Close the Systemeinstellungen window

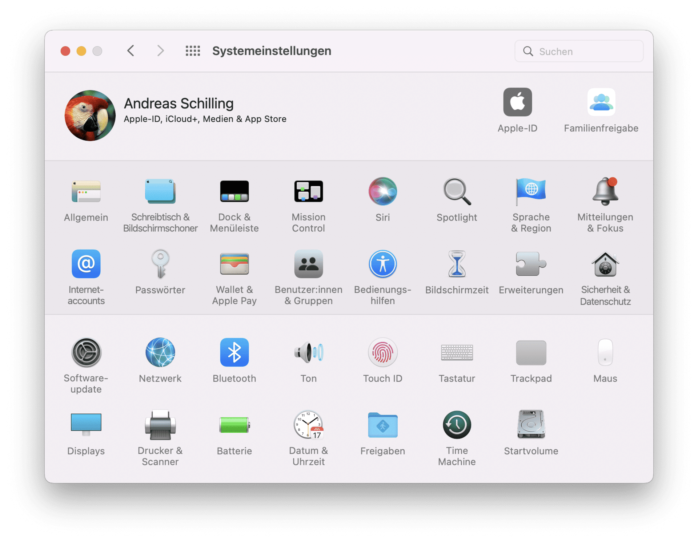coord(65,51)
